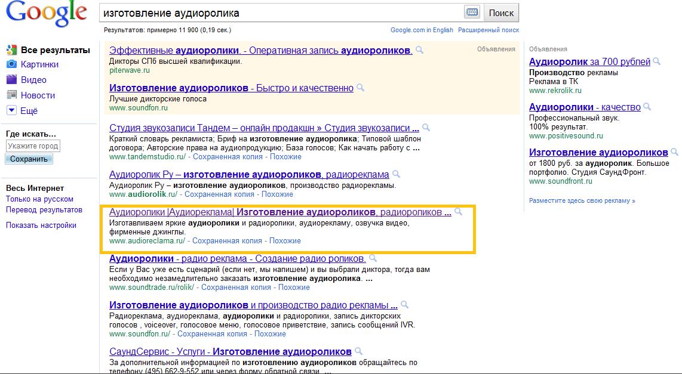This screenshot has width=682, height=374.
Task: Click the piterwave.ru URL text
Action: pos(129,70)
